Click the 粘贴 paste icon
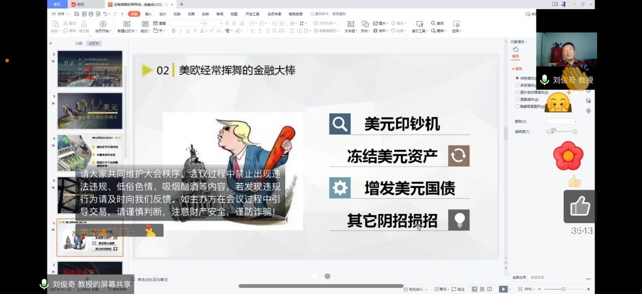Image resolution: width=642 pixels, height=294 pixels. click(55, 24)
